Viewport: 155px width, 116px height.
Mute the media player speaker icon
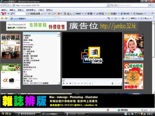tap(112, 83)
